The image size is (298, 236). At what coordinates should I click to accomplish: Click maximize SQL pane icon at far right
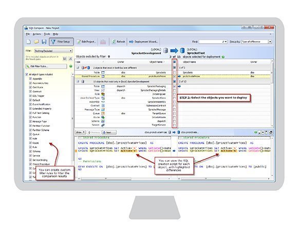point(271,132)
